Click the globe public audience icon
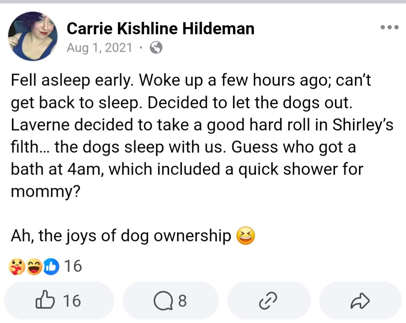 click(156, 48)
